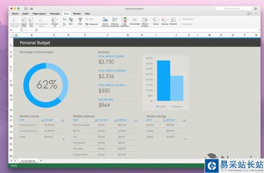This screenshot has height=173, width=264.
Task: Click the fx insert function icon
Action: click(36, 30)
